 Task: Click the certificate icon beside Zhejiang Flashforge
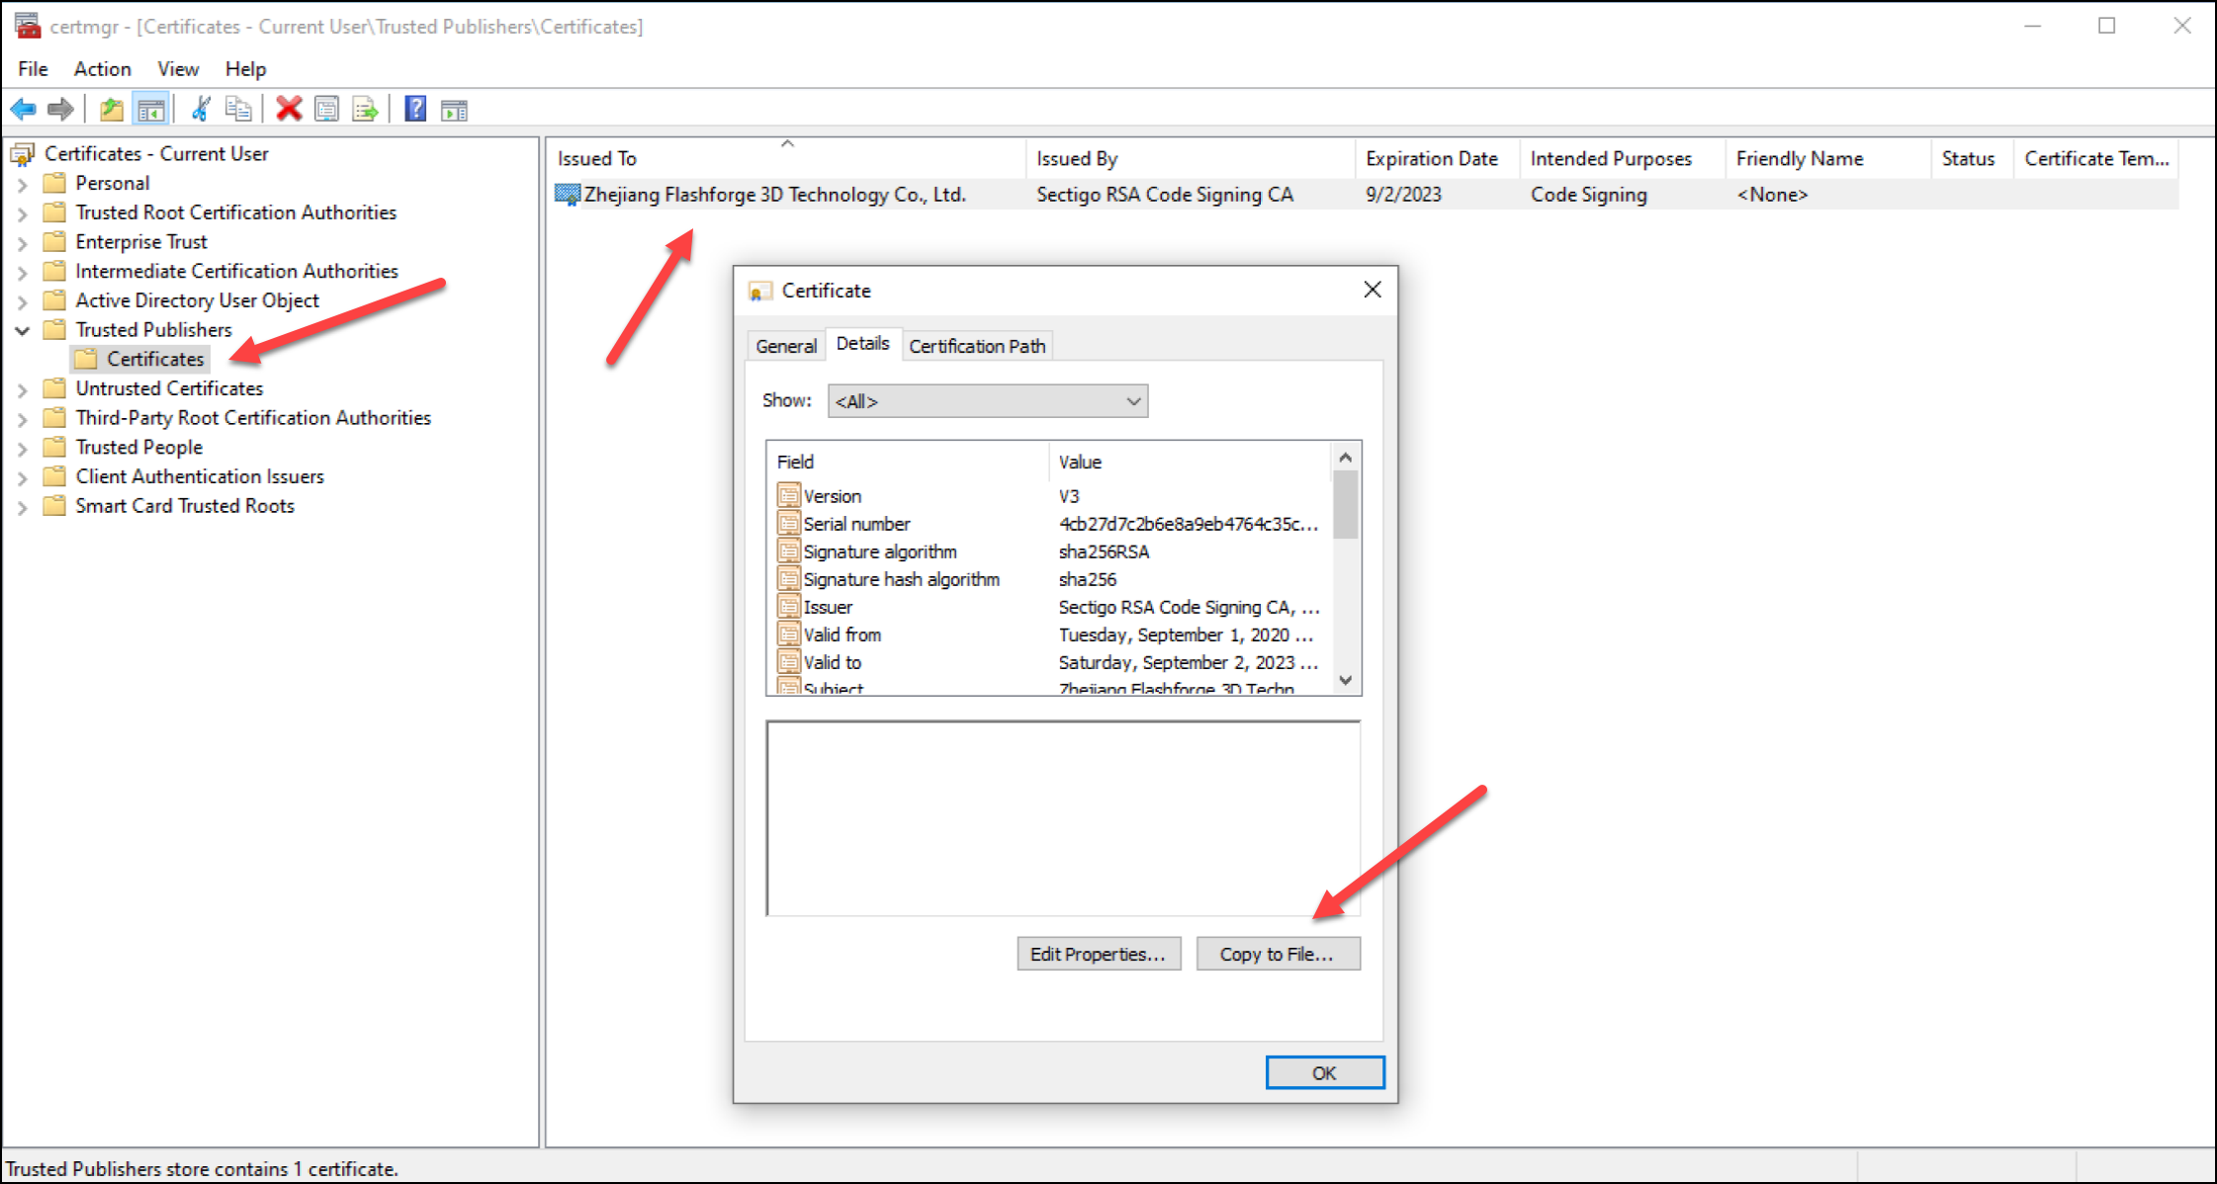(x=568, y=195)
